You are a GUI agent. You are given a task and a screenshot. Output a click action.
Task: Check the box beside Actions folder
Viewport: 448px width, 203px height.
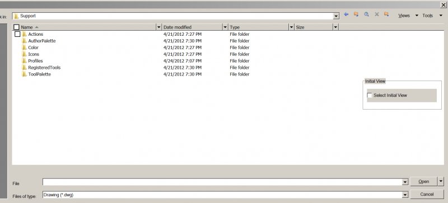point(17,34)
